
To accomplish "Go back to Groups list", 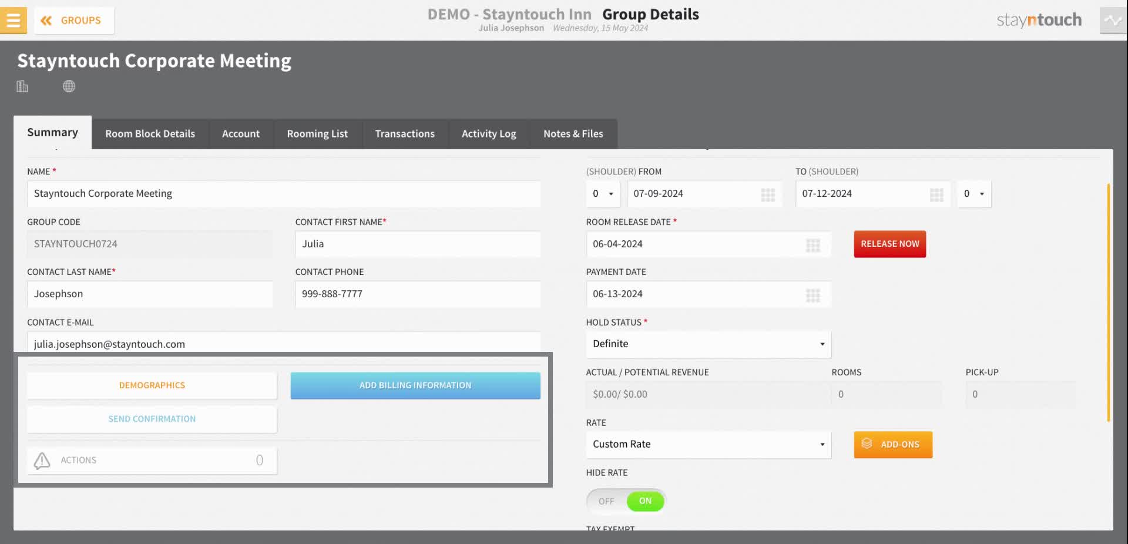I will tap(74, 21).
